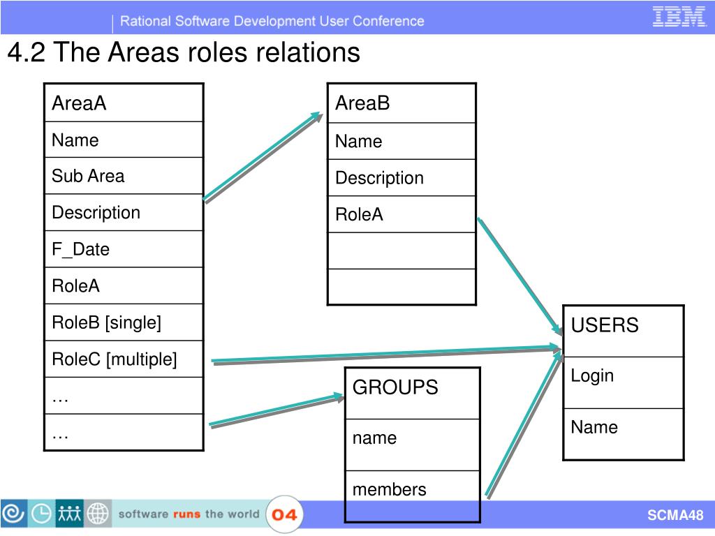The height and width of the screenshot is (536, 715).
Task: Click 'software runs the world' footer slogan
Action: pyautogui.click(x=189, y=514)
